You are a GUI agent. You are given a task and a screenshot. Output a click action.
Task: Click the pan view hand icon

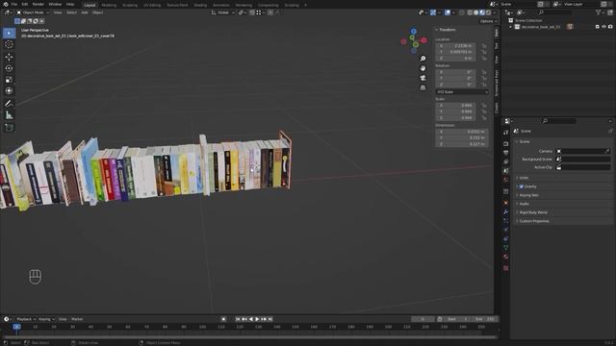click(x=423, y=68)
